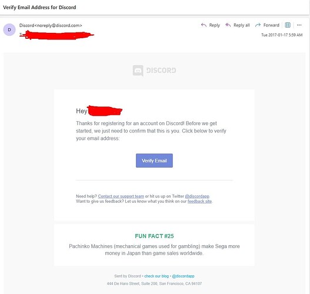Viewport: 310px width, 294px height.
Task: Click the Reply all double-arrow icon
Action: point(228,25)
